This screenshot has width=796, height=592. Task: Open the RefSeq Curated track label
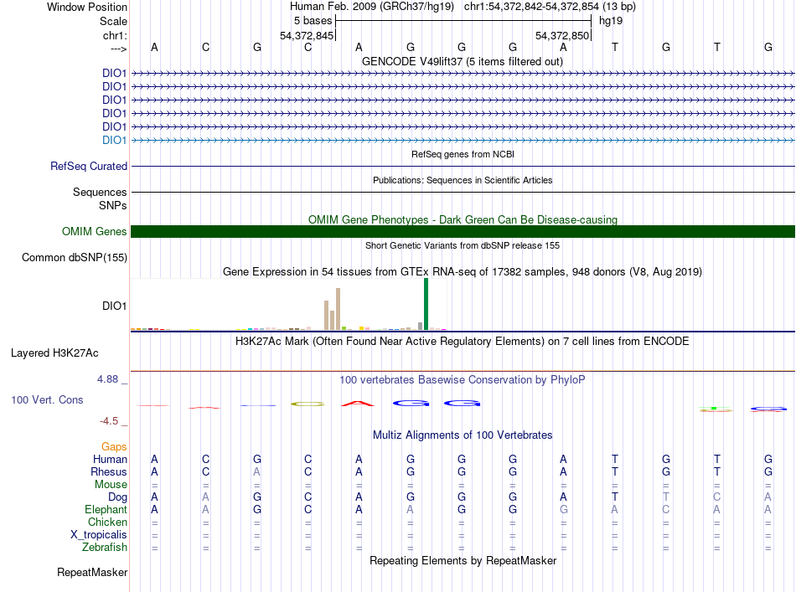pyautogui.click(x=89, y=167)
